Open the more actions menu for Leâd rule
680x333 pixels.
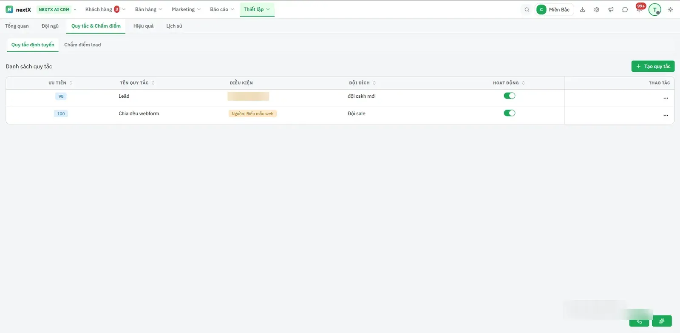pos(666,98)
